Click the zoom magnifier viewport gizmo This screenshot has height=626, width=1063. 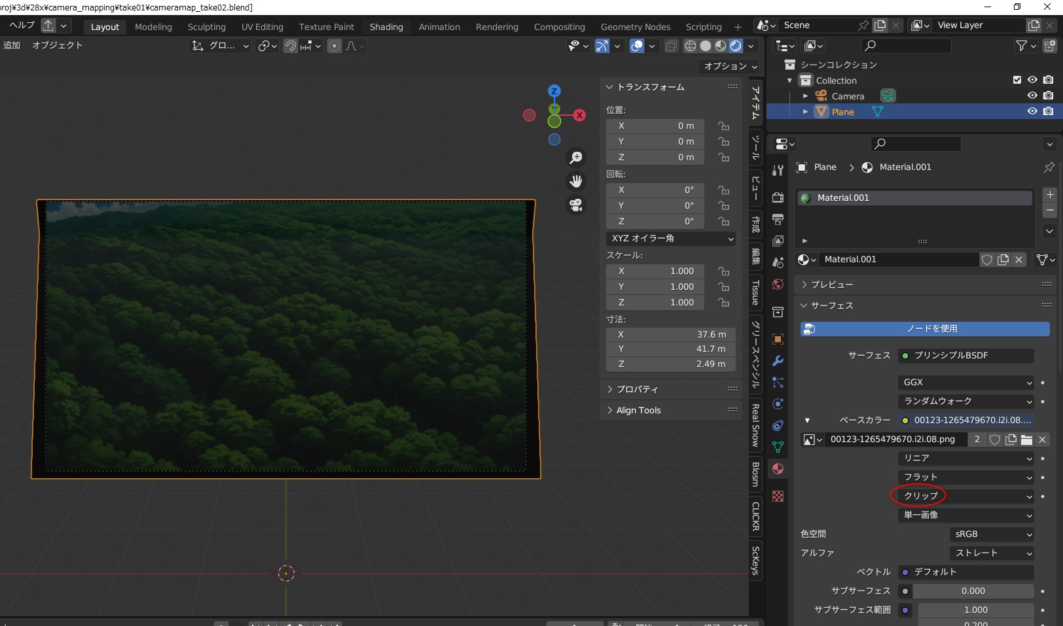pos(576,158)
